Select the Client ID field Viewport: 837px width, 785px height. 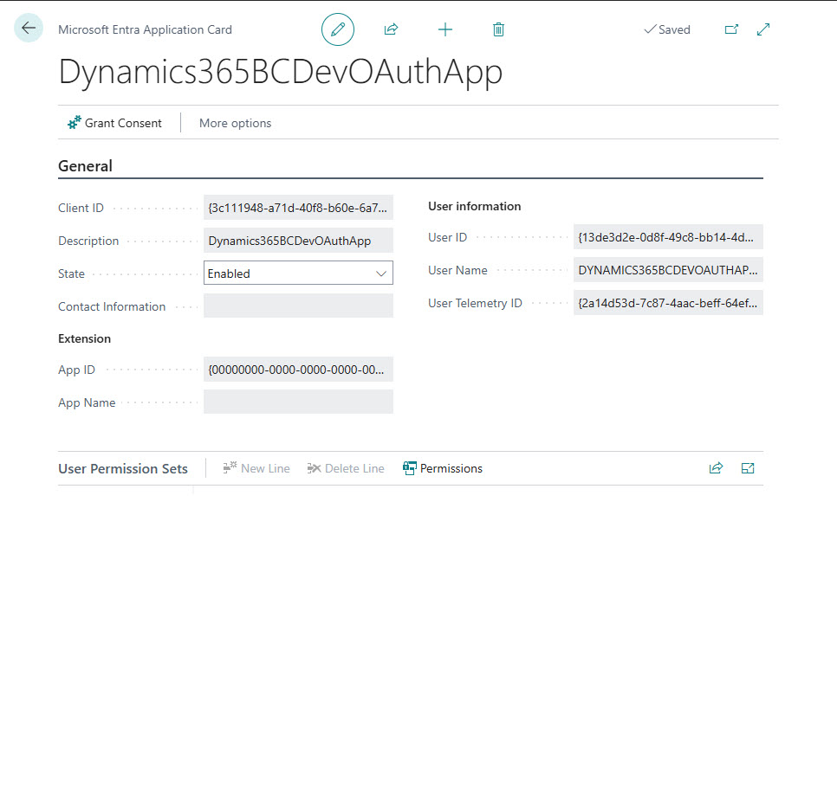[x=298, y=208]
